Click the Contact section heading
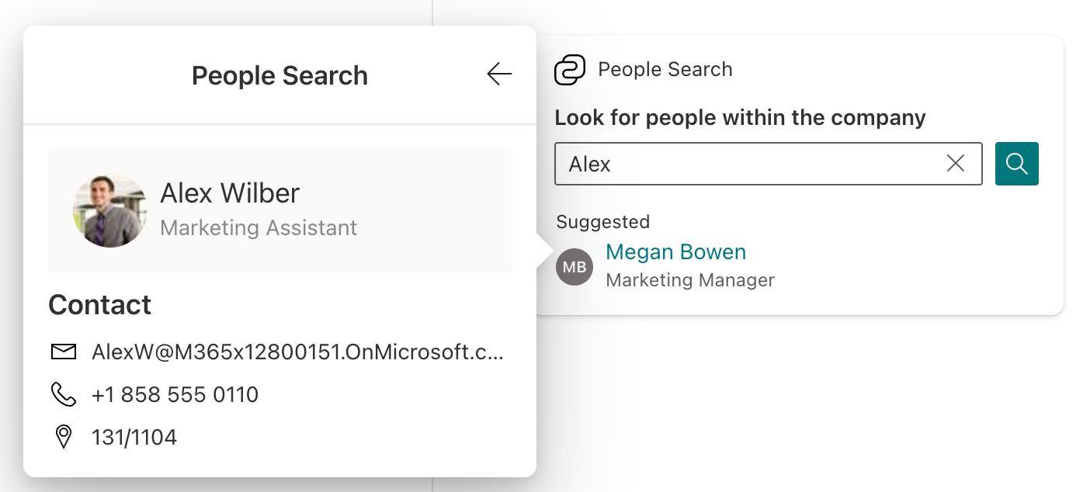This screenshot has height=492, width=1090. pyautogui.click(x=100, y=305)
